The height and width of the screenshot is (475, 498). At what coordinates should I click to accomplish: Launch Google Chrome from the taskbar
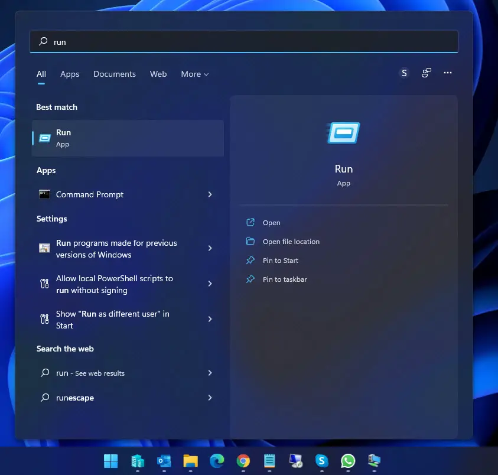coord(243,461)
